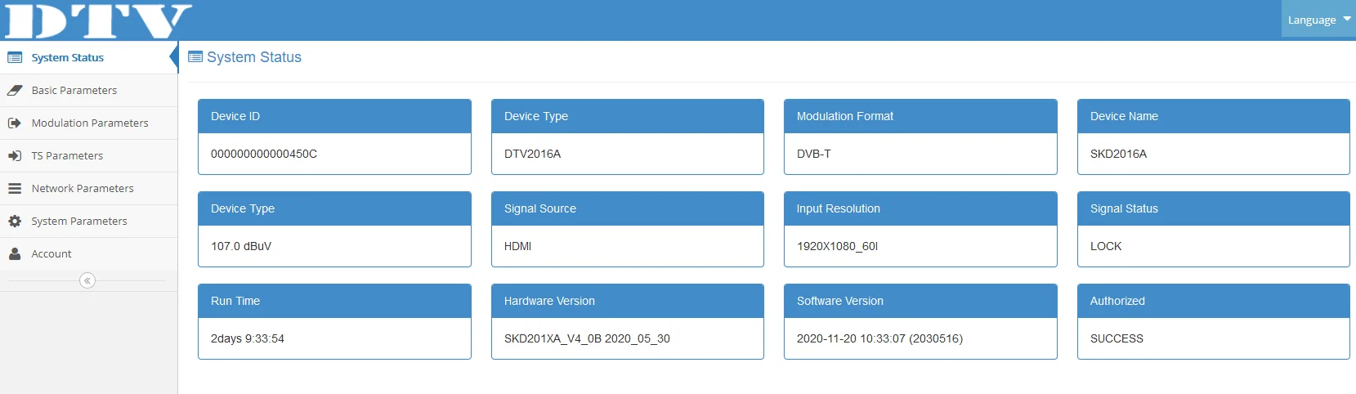This screenshot has height=394, width=1356.
Task: Click the Device ID value field
Action: coord(334,154)
